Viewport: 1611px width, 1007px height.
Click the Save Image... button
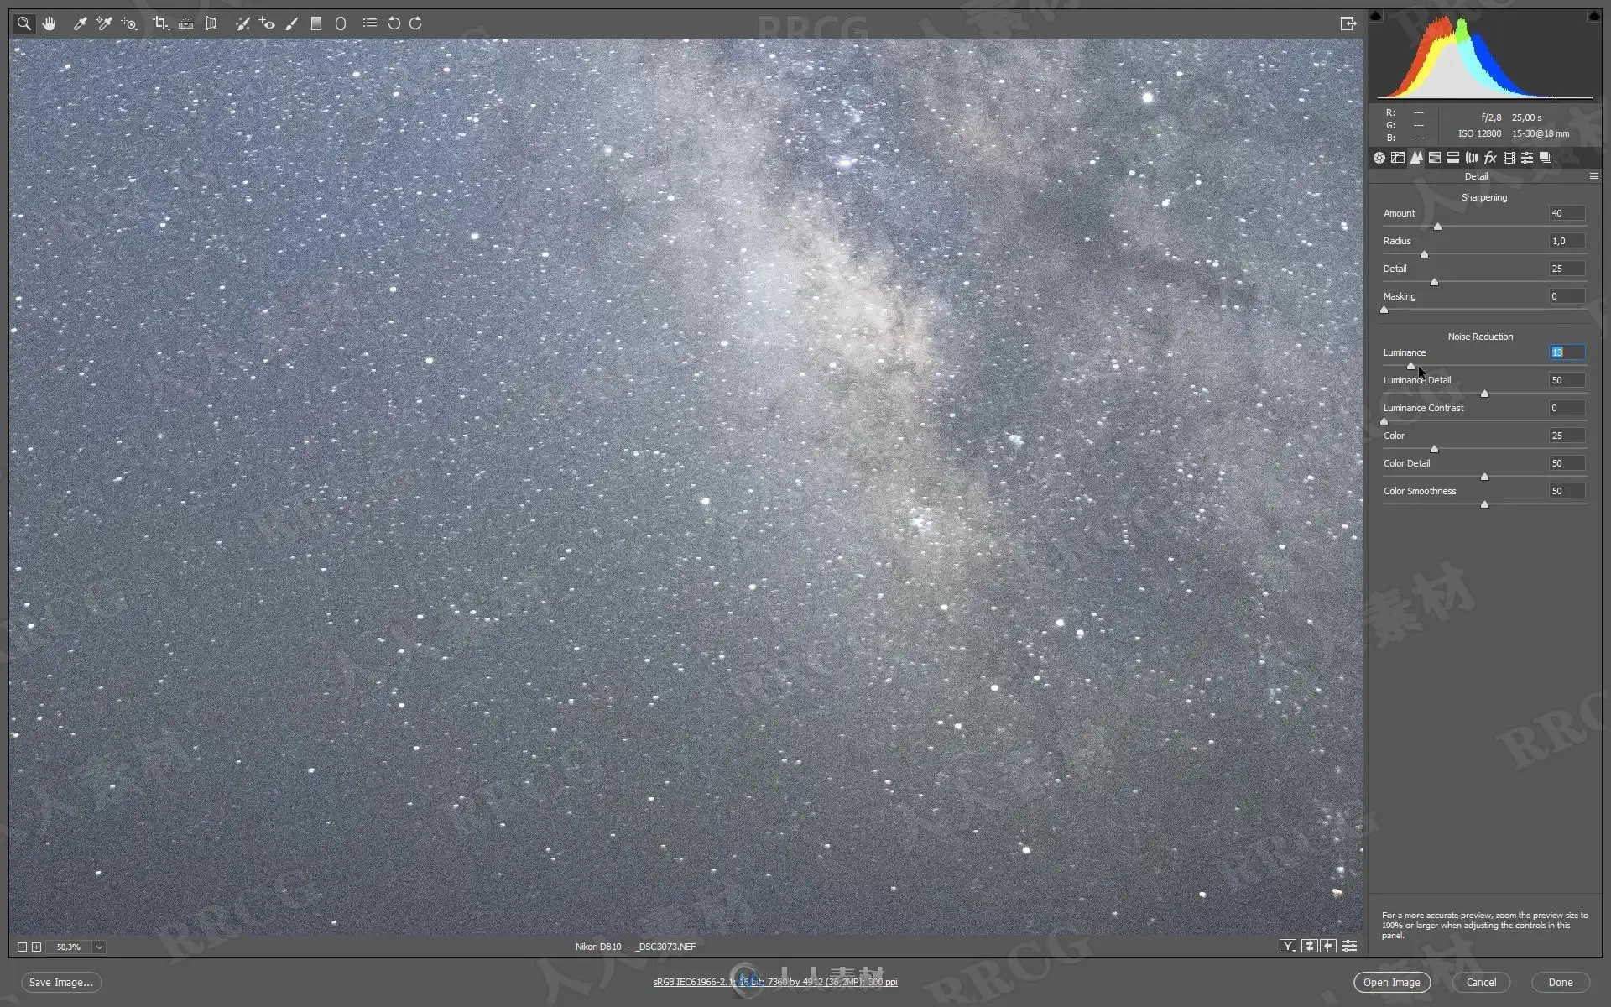click(x=60, y=983)
